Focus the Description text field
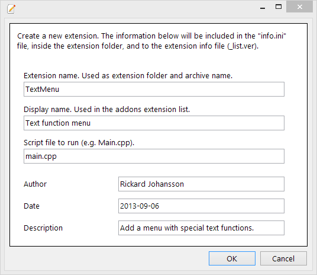Image resolution: width=317 pixels, height=275 pixels. pyautogui.click(x=201, y=228)
